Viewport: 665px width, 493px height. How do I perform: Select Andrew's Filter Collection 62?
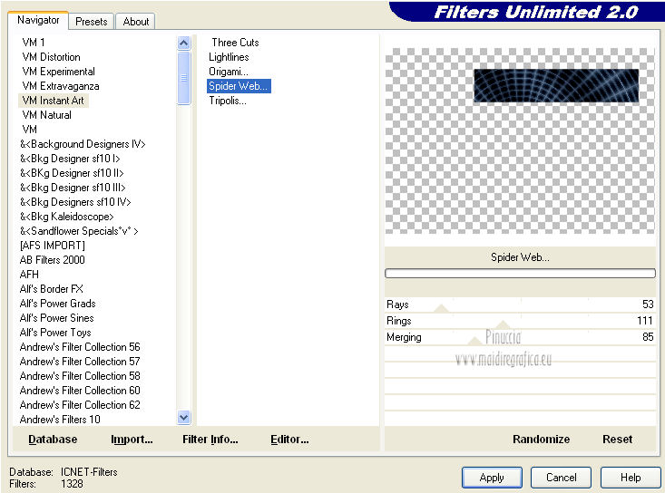click(x=80, y=405)
